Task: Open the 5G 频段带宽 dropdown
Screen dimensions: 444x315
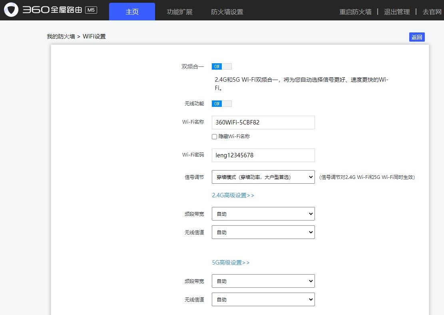Action: (263, 281)
